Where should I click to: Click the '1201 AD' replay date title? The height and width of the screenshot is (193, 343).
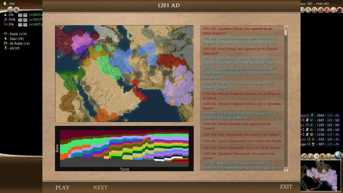(x=169, y=5)
